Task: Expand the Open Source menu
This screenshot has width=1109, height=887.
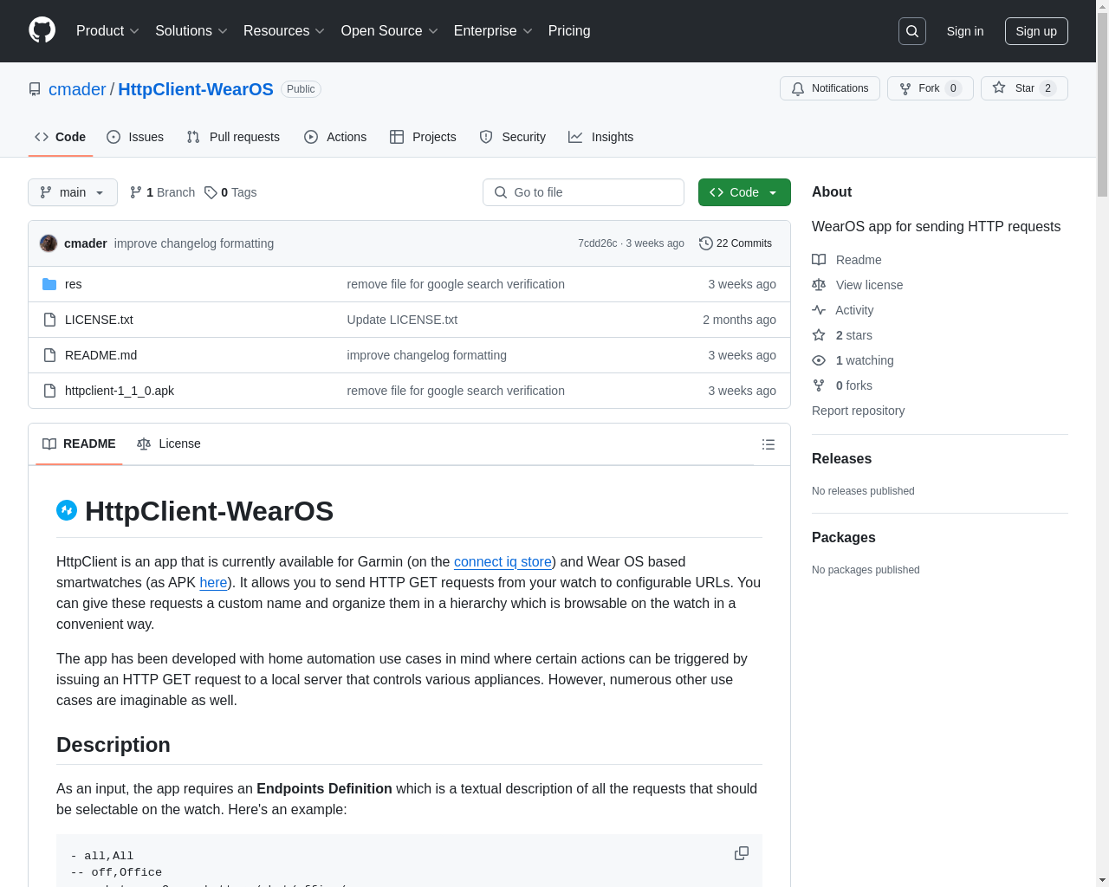Action: pyautogui.click(x=390, y=31)
